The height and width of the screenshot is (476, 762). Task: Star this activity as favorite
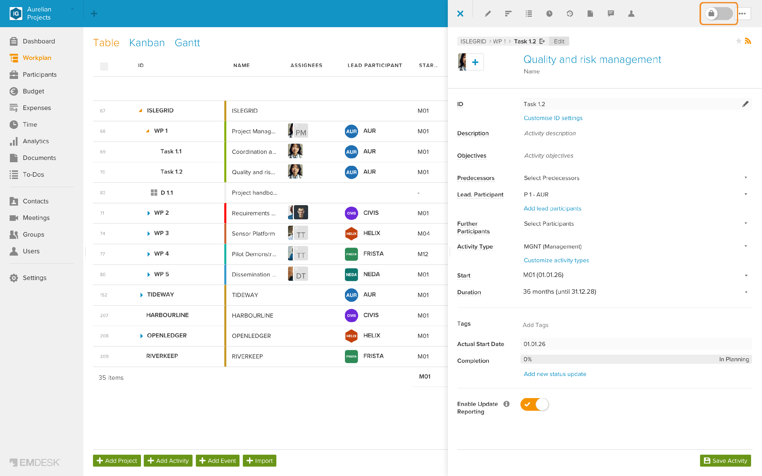tap(738, 41)
